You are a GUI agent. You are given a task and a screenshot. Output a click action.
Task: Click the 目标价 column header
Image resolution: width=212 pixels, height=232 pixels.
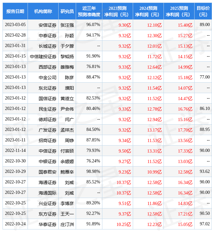click(203, 11)
